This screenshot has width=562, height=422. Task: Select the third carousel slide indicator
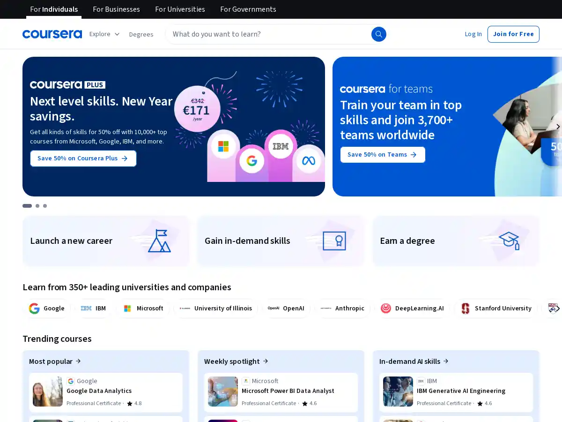(x=44, y=206)
